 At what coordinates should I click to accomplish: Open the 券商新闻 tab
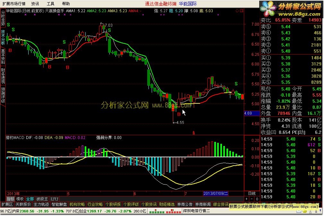(x=203, y=204)
